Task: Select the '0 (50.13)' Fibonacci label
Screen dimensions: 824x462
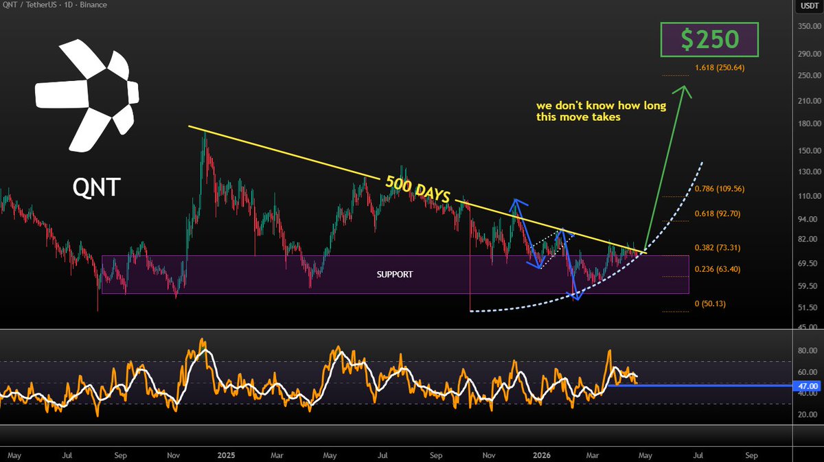Action: click(x=711, y=304)
